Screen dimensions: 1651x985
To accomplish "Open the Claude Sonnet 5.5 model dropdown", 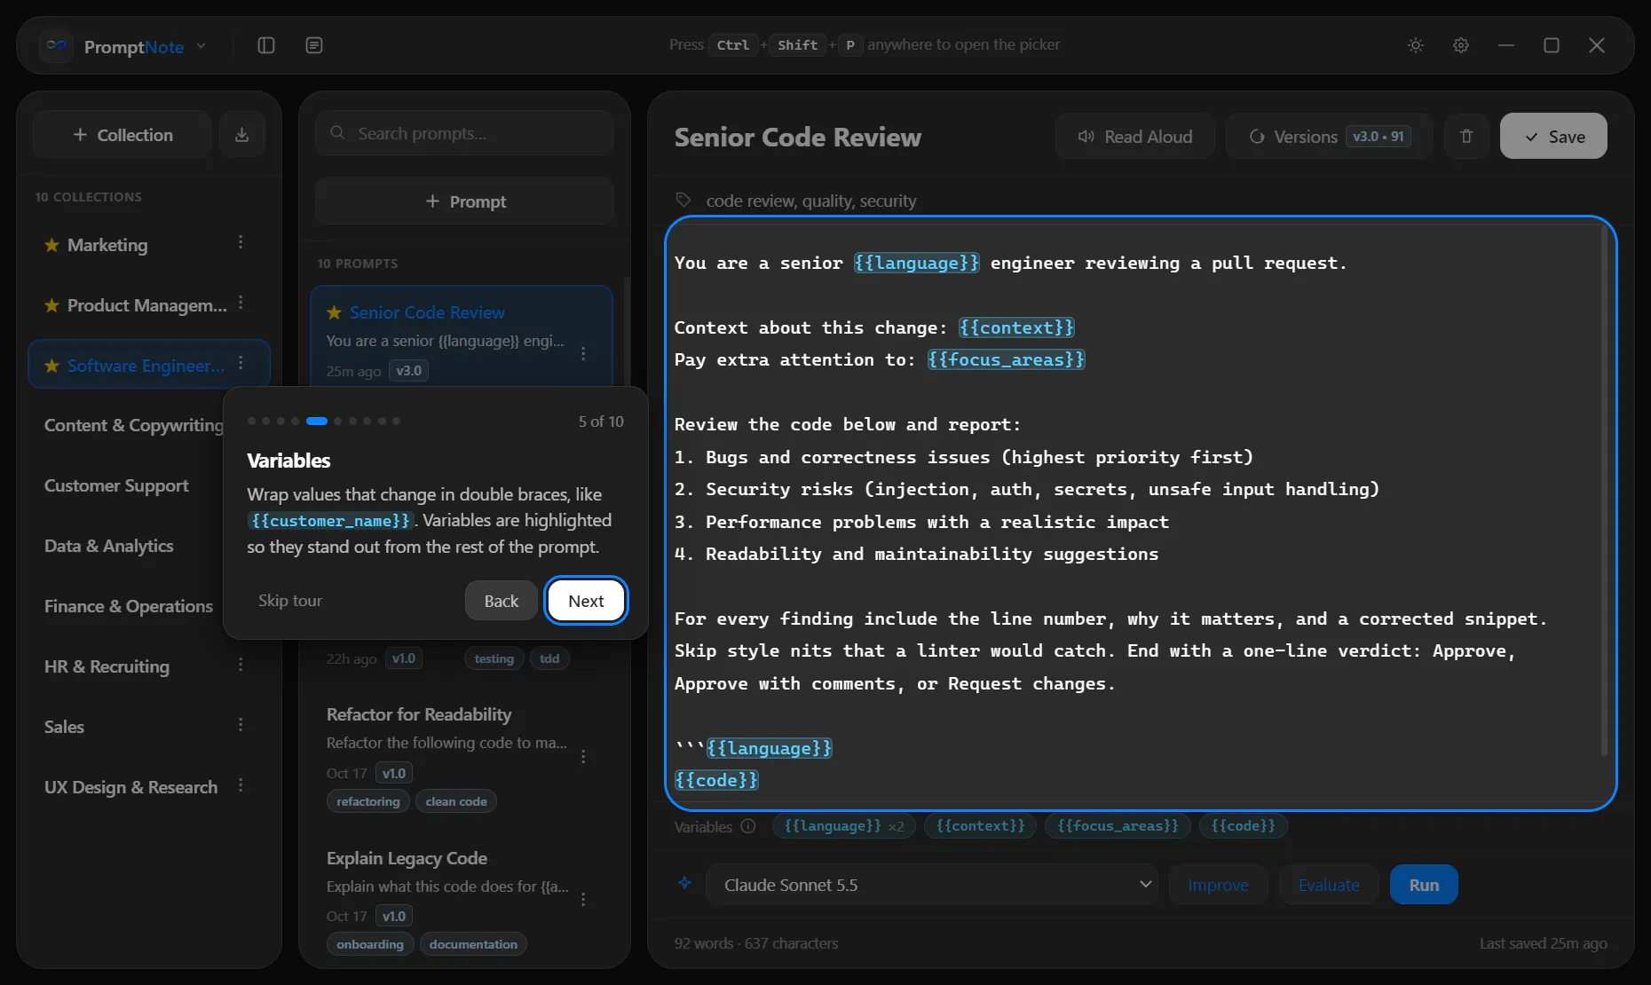I will (x=932, y=885).
